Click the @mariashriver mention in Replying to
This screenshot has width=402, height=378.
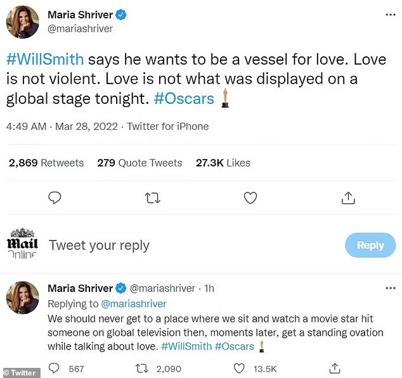[133, 304]
